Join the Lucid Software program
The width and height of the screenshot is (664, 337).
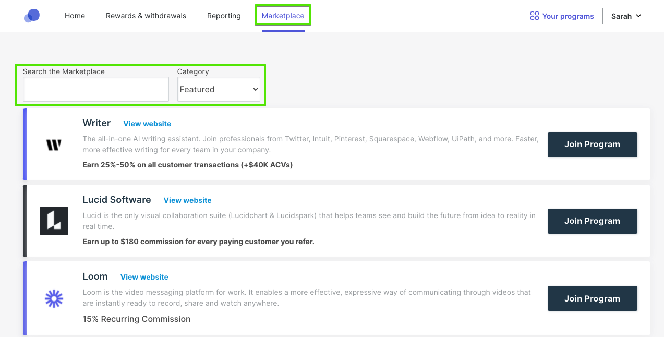pos(592,221)
